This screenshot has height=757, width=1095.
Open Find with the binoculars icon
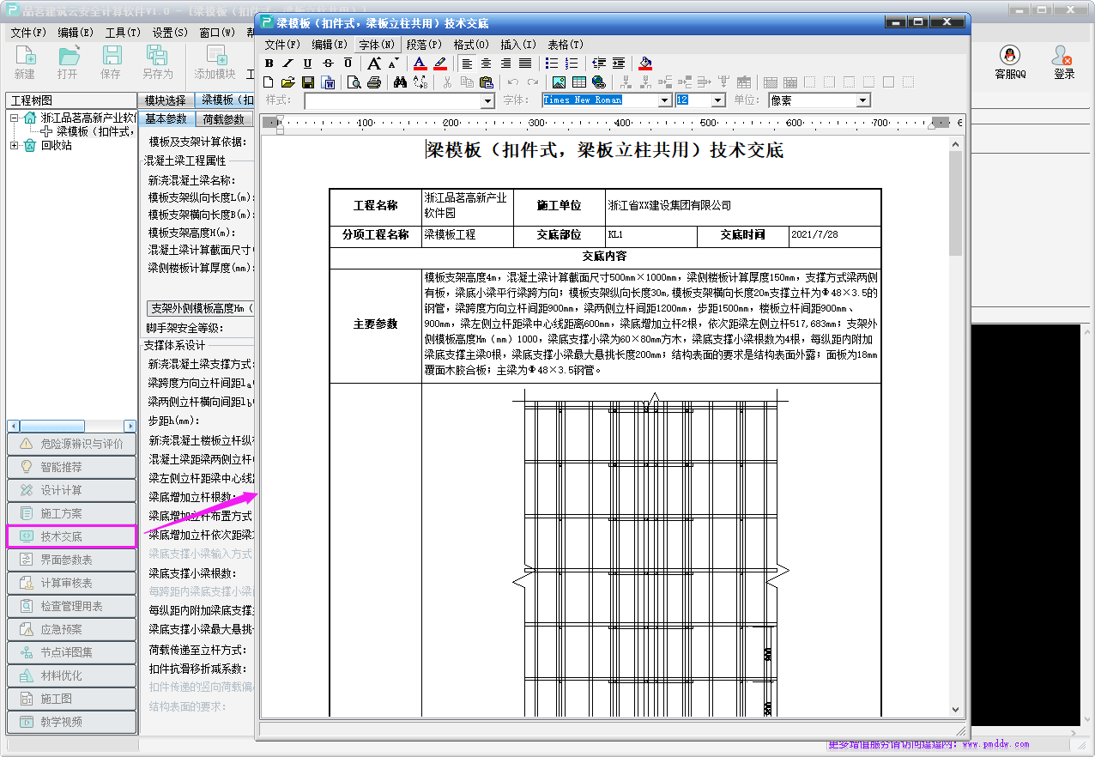pyautogui.click(x=400, y=82)
